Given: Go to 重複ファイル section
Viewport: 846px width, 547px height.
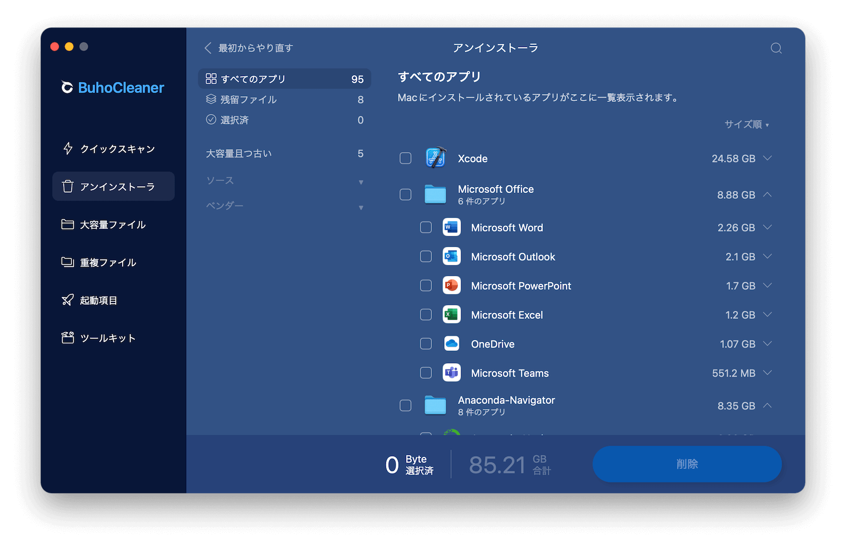Looking at the screenshot, I should tap(113, 262).
